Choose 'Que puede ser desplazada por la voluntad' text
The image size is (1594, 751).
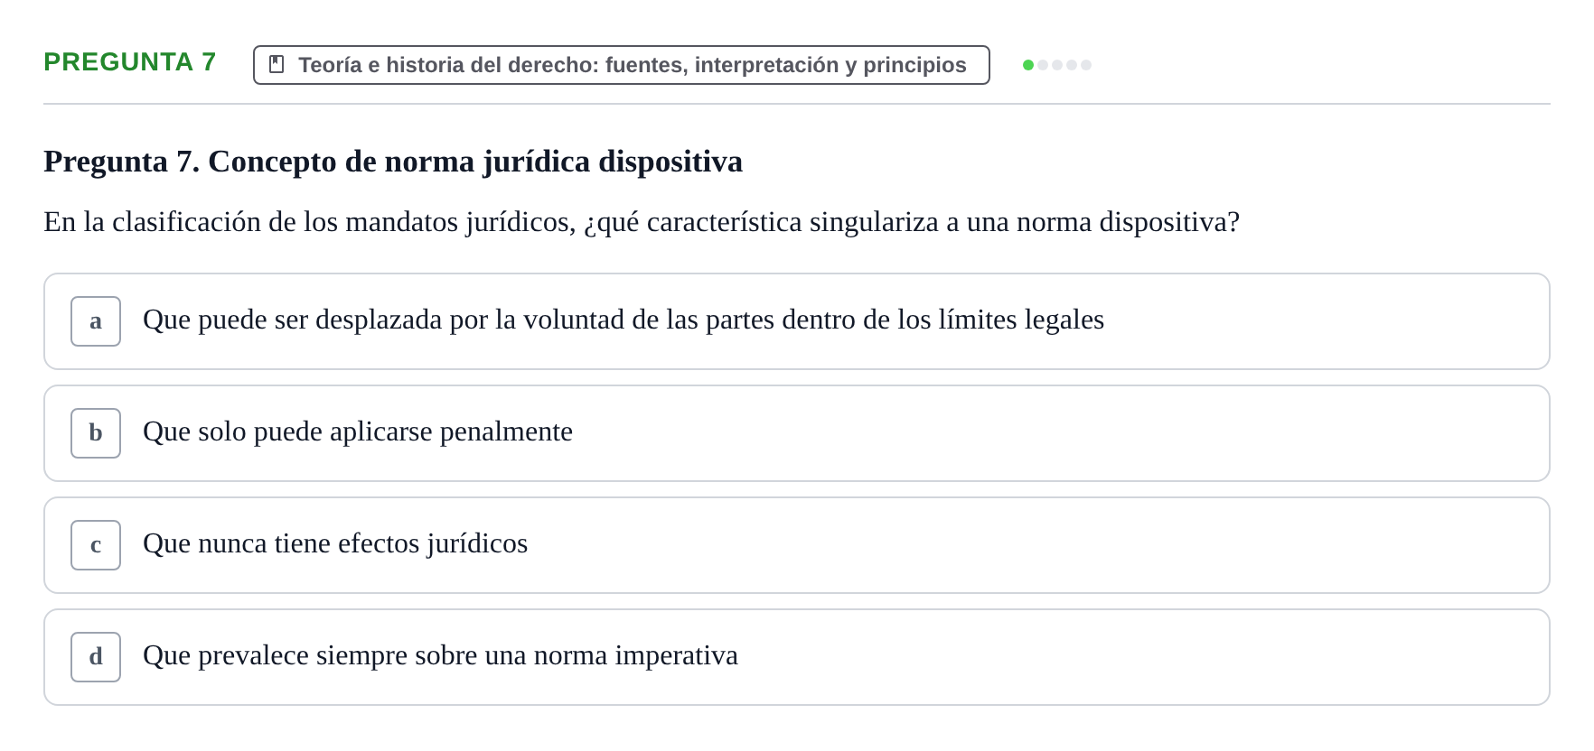click(624, 320)
